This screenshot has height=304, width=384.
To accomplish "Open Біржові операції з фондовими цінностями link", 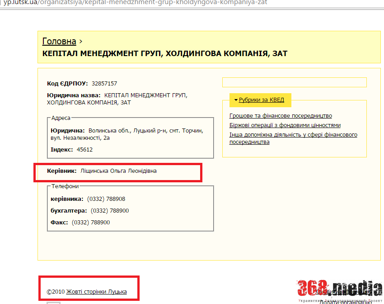I will [x=285, y=125].
